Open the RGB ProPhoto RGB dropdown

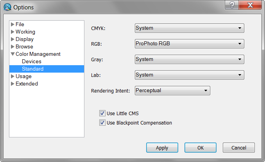pyautogui.click(x=190, y=44)
